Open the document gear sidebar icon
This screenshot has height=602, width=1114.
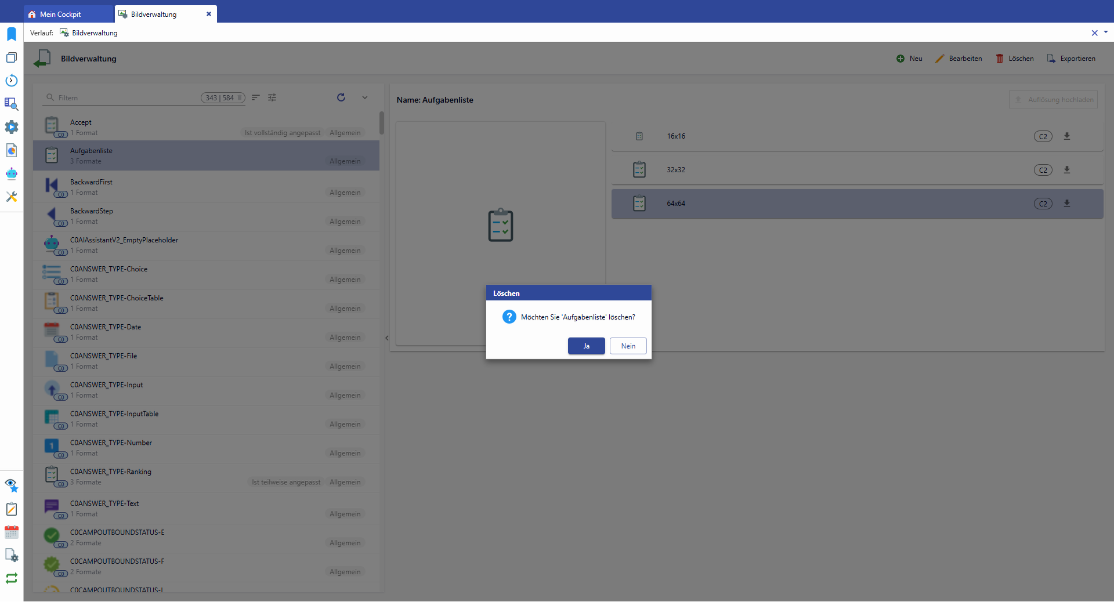tap(12, 556)
